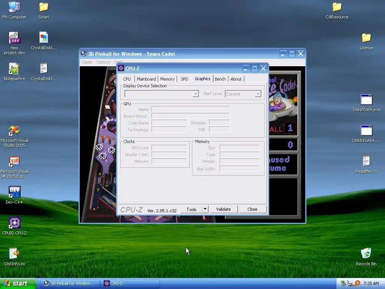
Task: Click the GFX Core clock field
Action: (x=169, y=148)
